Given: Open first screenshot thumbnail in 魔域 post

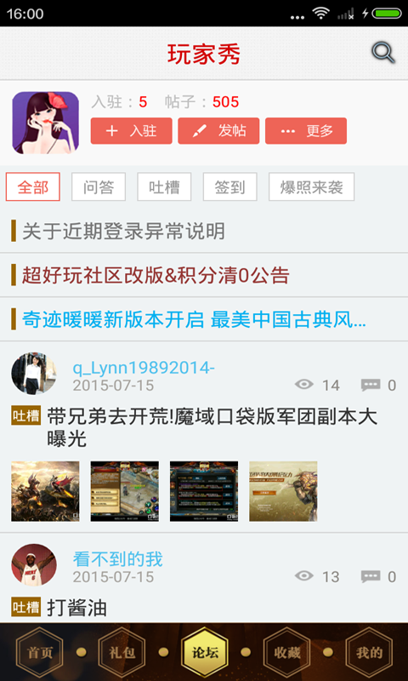Looking at the screenshot, I should click(x=45, y=491).
